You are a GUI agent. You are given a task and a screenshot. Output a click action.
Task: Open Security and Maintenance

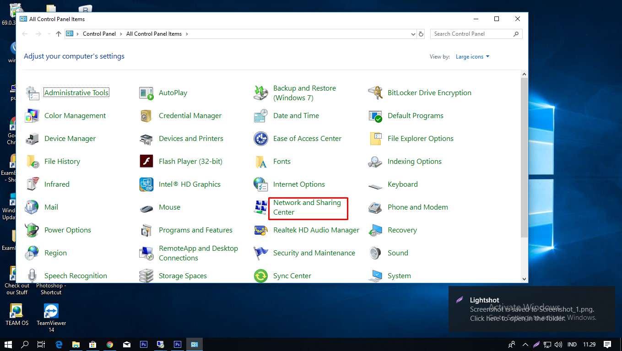pyautogui.click(x=314, y=253)
